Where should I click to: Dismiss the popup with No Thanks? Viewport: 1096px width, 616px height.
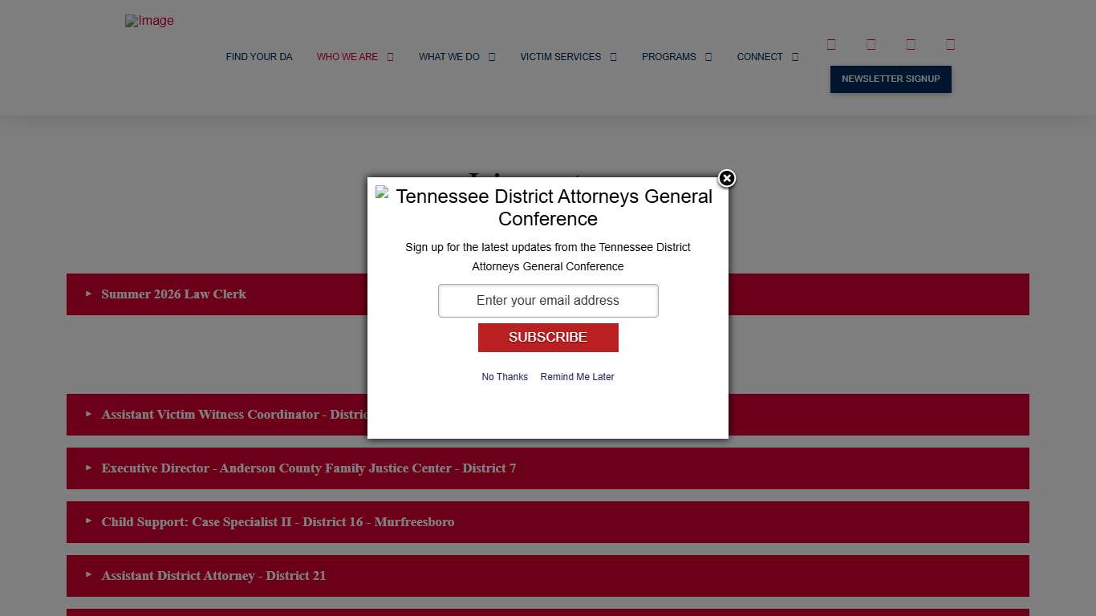[505, 376]
